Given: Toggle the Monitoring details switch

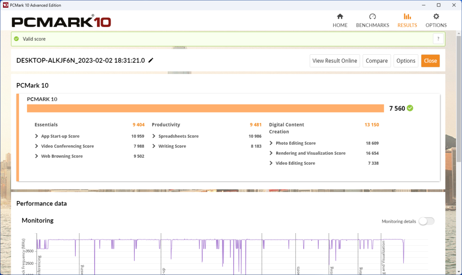Looking at the screenshot, I should click(426, 221).
